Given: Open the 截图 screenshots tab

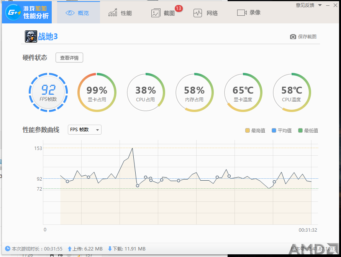Looking at the screenshot, I should [163, 13].
